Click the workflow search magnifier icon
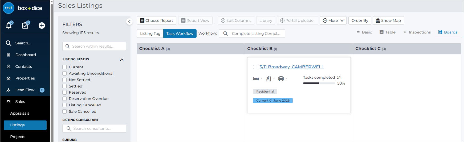The height and width of the screenshot is (142, 464). 226,34
